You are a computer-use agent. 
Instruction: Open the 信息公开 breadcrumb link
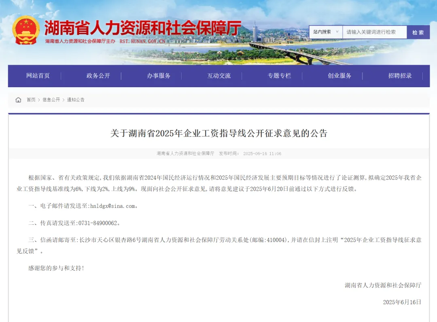(51, 100)
